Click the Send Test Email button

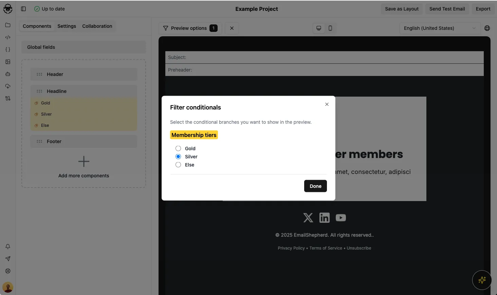tap(447, 9)
